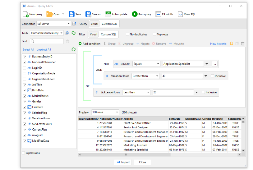
Task: Click the Remove condition item
Action: click(x=159, y=44)
